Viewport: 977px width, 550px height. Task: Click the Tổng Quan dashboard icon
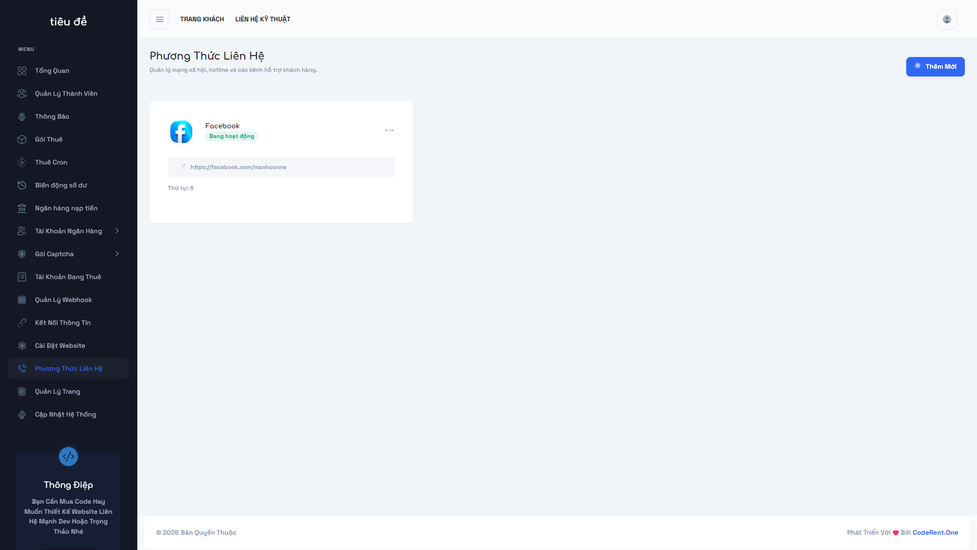click(x=22, y=71)
